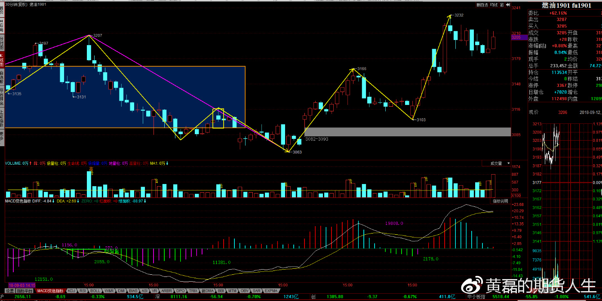
Task: Click the small yellow rectangle drawn on chart
Action: pyautogui.click(x=218, y=119)
